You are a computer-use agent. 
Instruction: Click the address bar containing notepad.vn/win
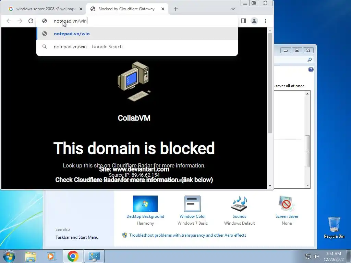point(137,21)
